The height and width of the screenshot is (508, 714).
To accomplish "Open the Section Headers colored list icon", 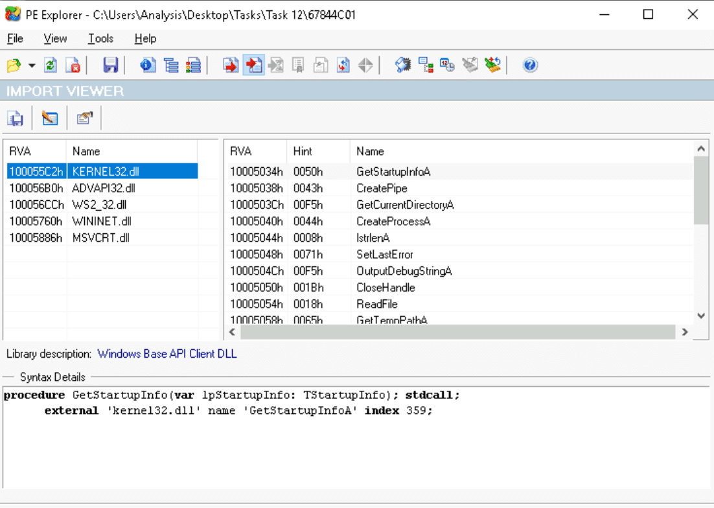I will [194, 65].
